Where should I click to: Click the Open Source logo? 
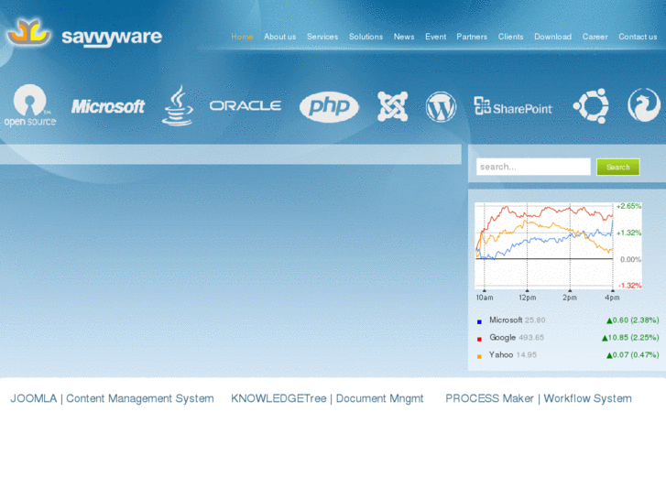point(29,105)
